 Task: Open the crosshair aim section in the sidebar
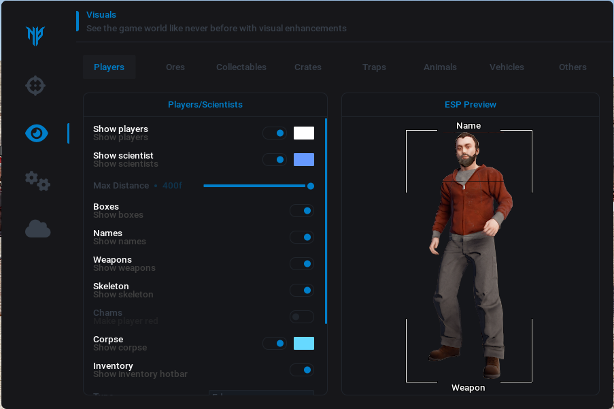pyautogui.click(x=36, y=86)
